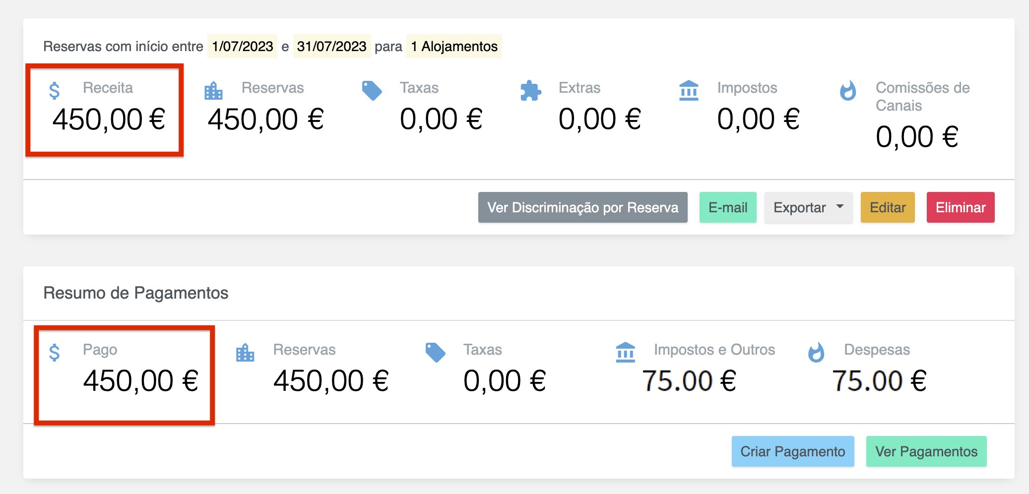Click the flame icon for Comissões de Canais
Viewport: 1029px width, 494px height.
pyautogui.click(x=848, y=91)
